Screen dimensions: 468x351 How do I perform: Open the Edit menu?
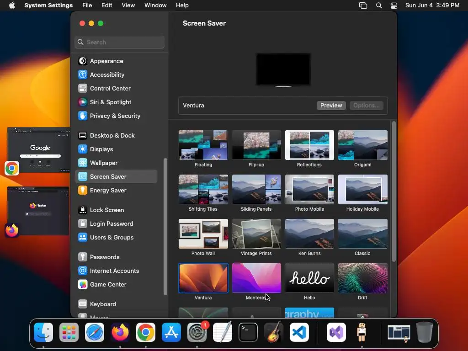click(106, 5)
